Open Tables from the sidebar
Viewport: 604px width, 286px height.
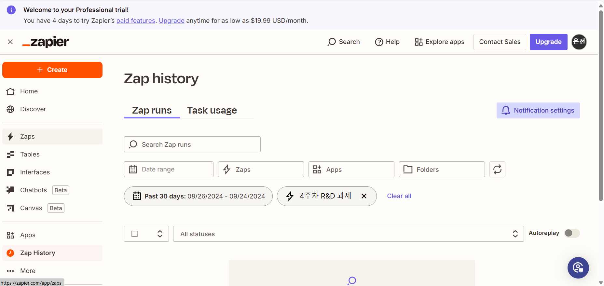coord(52,155)
